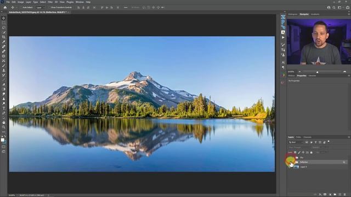Screen dimensions: 351x197
Task: Toggle Layer 0 visibility eye
Action: [290, 167]
